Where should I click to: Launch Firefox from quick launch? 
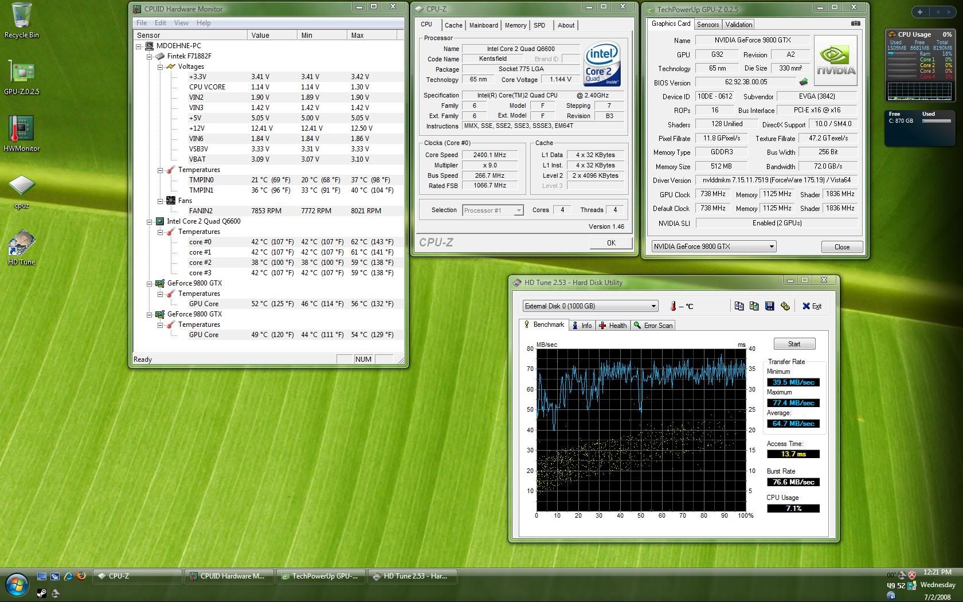81,576
